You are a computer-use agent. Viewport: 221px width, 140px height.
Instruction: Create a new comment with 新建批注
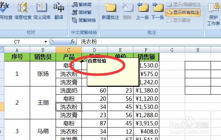click(x=110, y=11)
